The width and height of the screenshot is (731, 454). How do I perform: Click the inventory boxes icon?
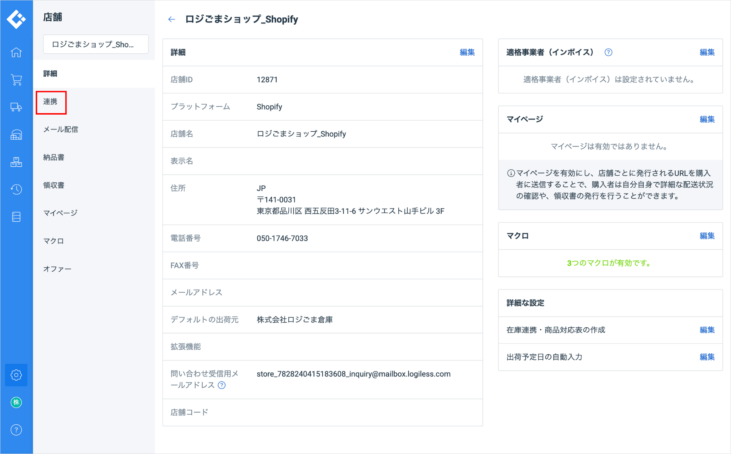tap(16, 162)
